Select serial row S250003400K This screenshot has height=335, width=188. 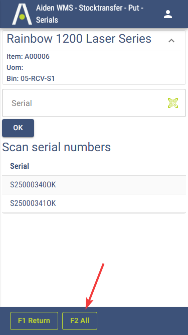coord(94,185)
